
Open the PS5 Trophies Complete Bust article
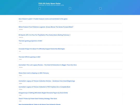(44, 87)
